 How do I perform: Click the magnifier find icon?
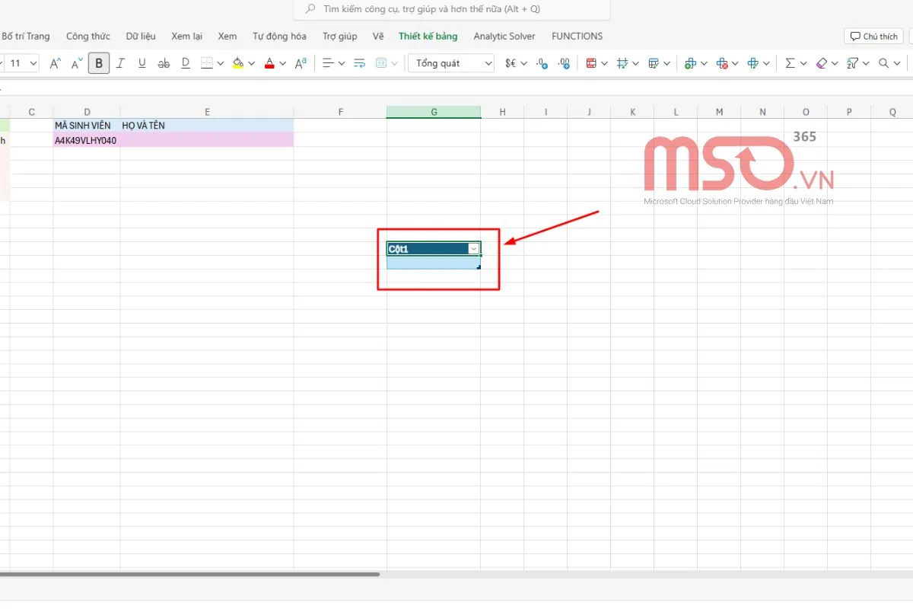coord(884,63)
